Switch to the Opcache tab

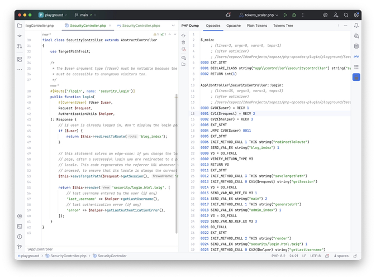(x=234, y=26)
